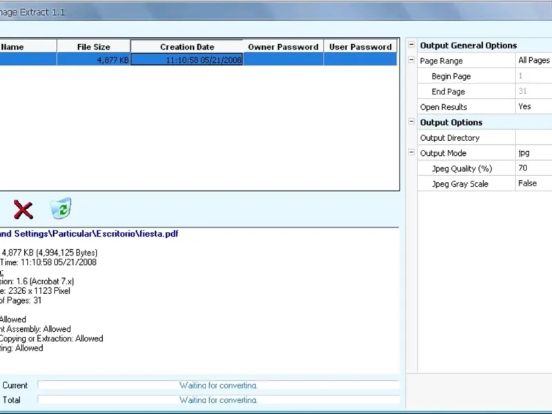Collapse the Output General Options section
This screenshot has height=414, width=552.
pos(411,45)
